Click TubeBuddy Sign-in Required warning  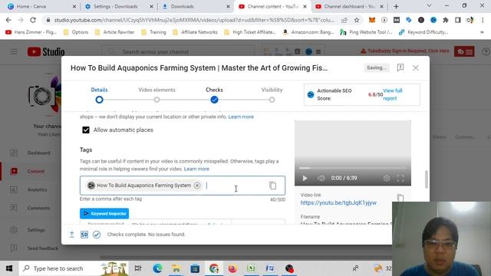click(405, 51)
